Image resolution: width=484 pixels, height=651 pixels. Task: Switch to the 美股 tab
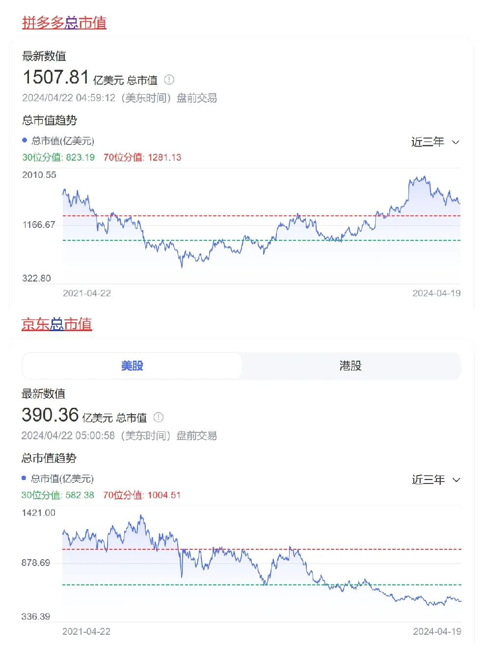point(132,366)
